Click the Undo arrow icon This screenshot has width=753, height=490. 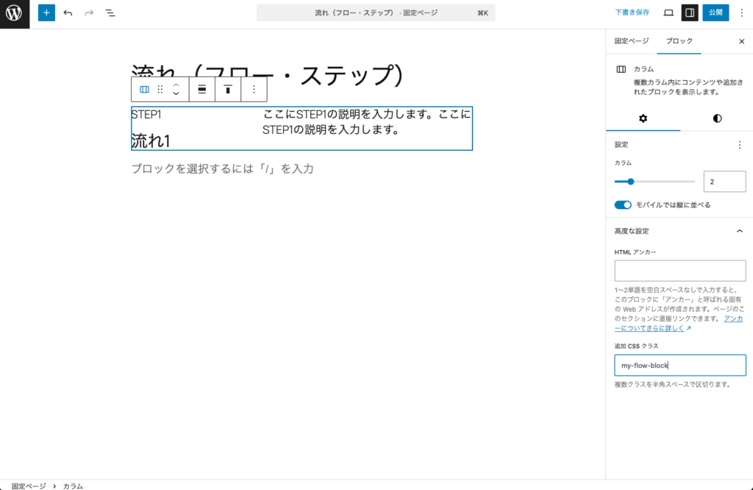tap(67, 13)
